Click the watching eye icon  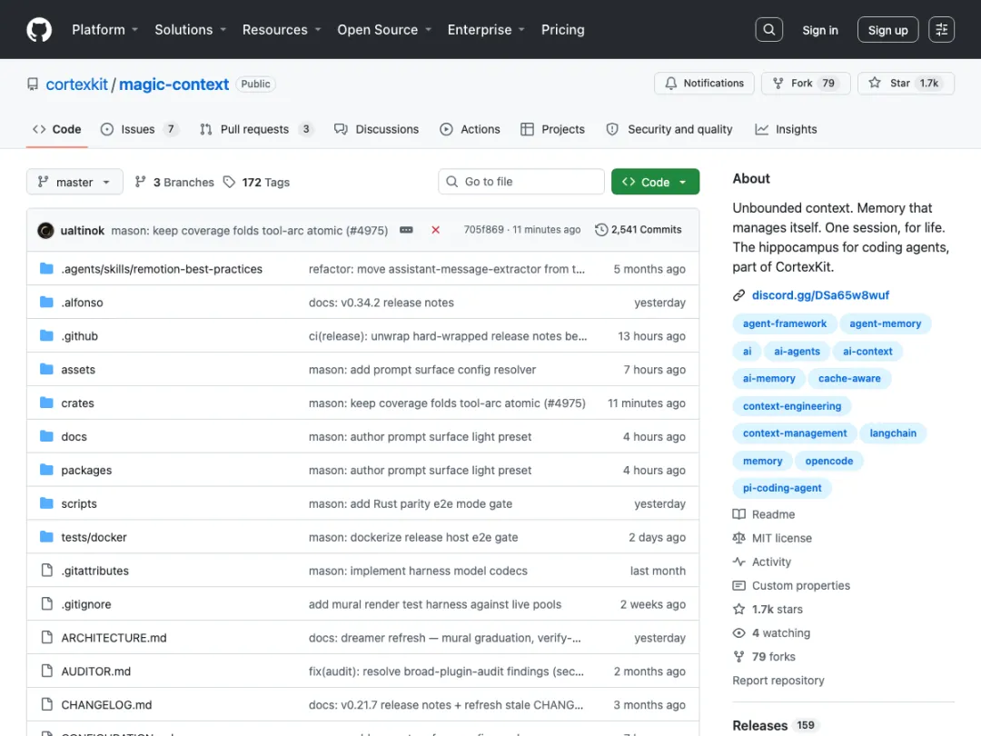tap(738, 632)
